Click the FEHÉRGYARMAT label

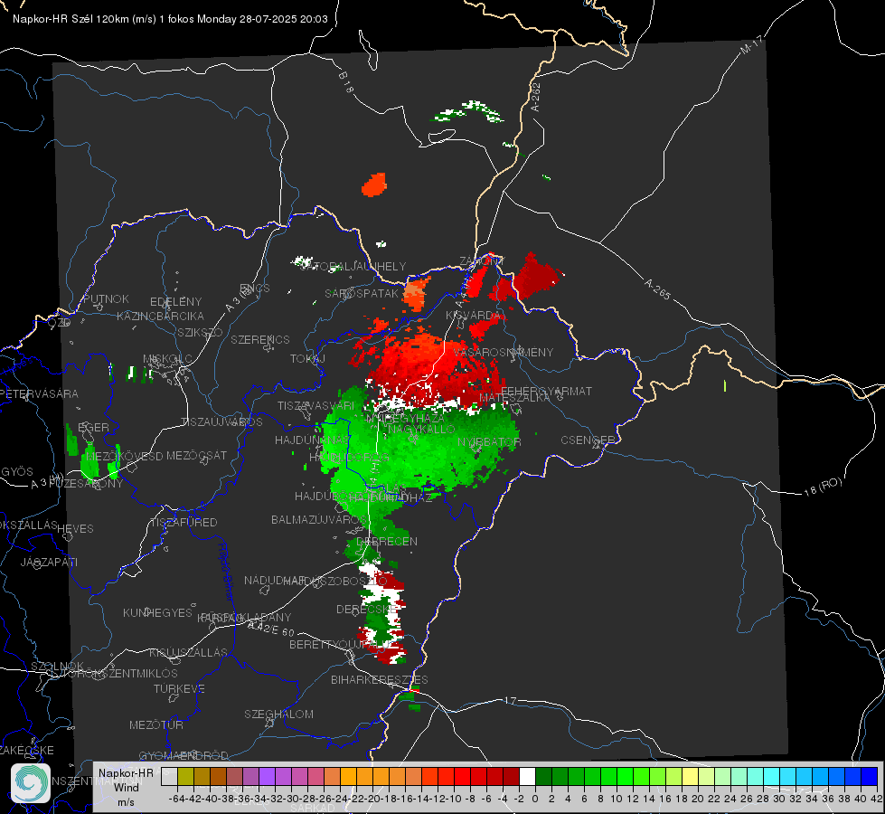pyautogui.click(x=546, y=391)
